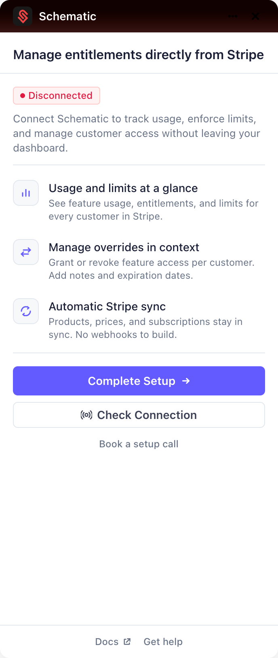Click the Automatic Stripe sync heading
This screenshot has width=278, height=658.
point(107,306)
